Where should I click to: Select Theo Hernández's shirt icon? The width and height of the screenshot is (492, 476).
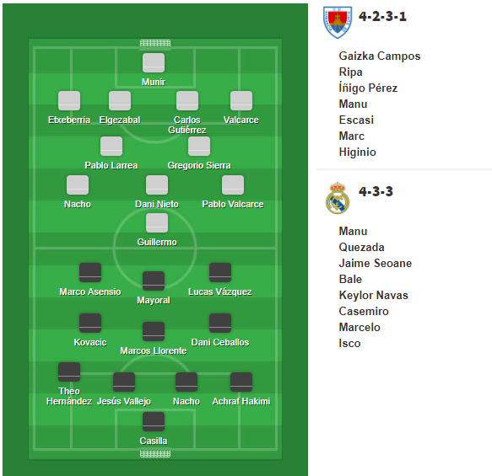[x=69, y=372]
